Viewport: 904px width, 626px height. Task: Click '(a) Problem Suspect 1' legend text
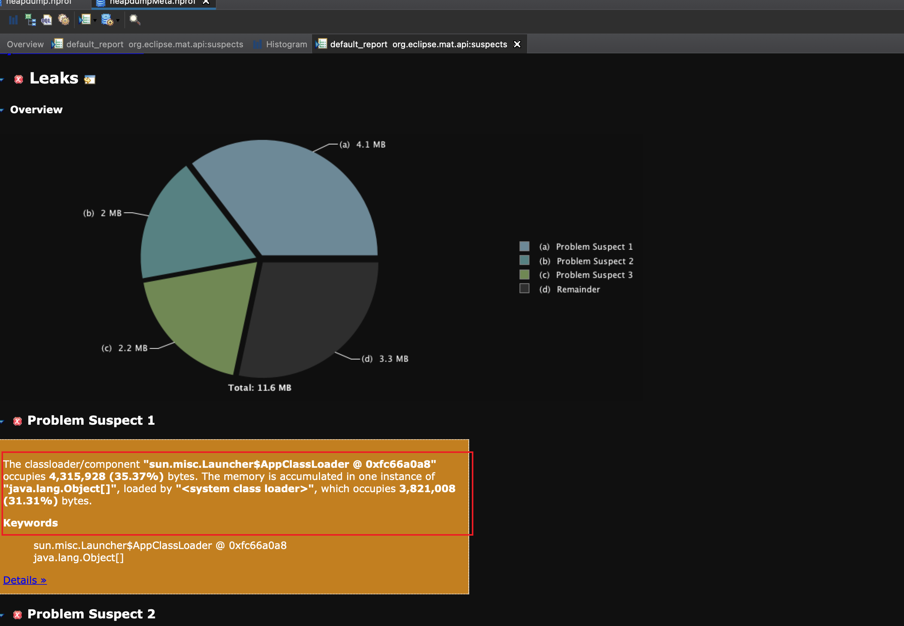coord(586,247)
